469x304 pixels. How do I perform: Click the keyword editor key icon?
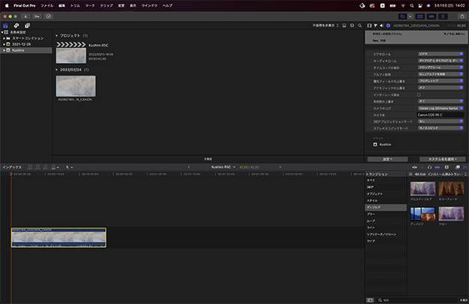(38, 15)
